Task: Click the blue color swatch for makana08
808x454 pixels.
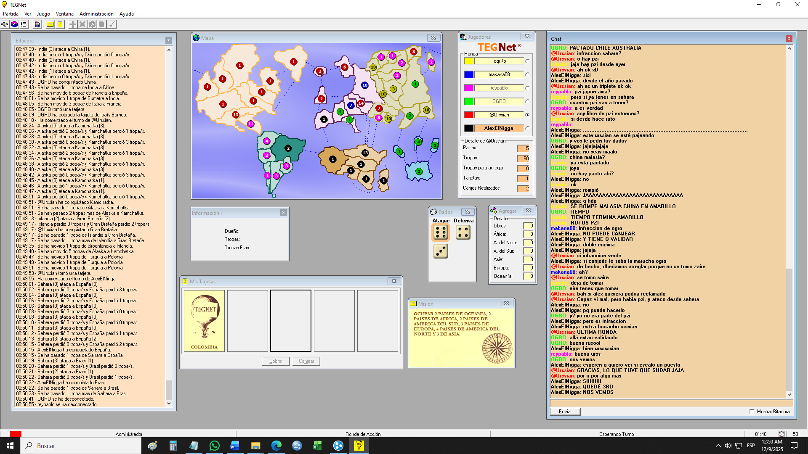Action: (x=469, y=75)
